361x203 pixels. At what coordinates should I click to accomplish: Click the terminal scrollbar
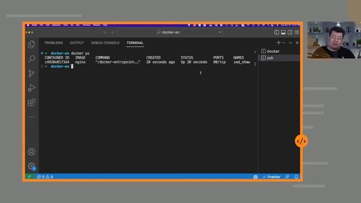tap(255, 64)
